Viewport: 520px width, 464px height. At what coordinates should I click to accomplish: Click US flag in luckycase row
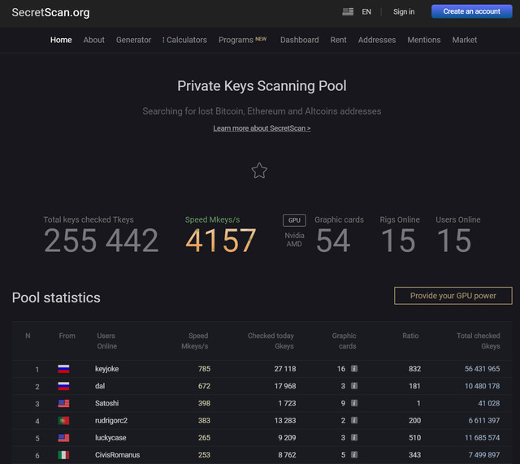63,438
